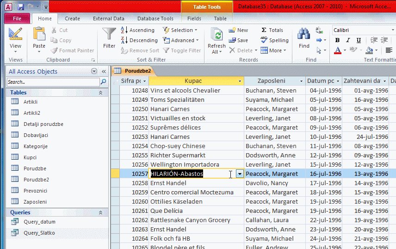Screen dimensions: 396x249
Task: Sort records Descending
Action: click(139, 40)
